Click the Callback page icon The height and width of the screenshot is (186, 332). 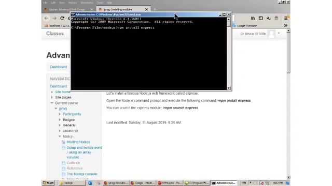pyautogui.click(x=63, y=163)
